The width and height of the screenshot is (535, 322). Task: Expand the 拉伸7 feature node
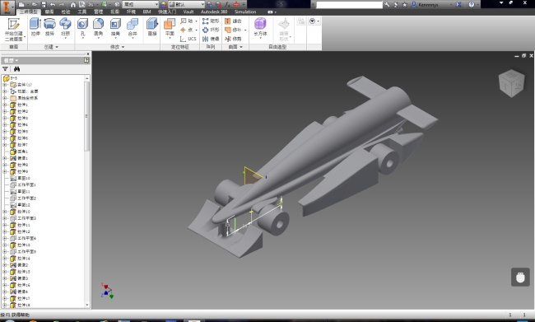[x=5, y=145]
